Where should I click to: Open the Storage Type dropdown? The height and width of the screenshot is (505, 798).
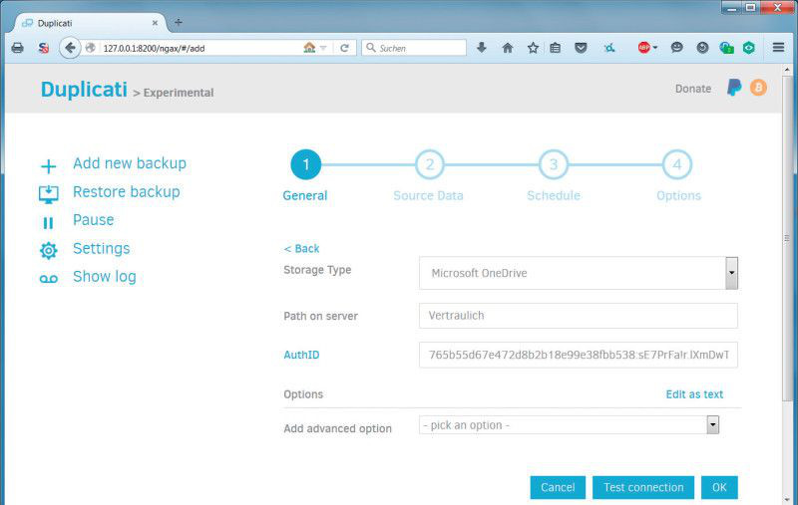[x=579, y=273]
